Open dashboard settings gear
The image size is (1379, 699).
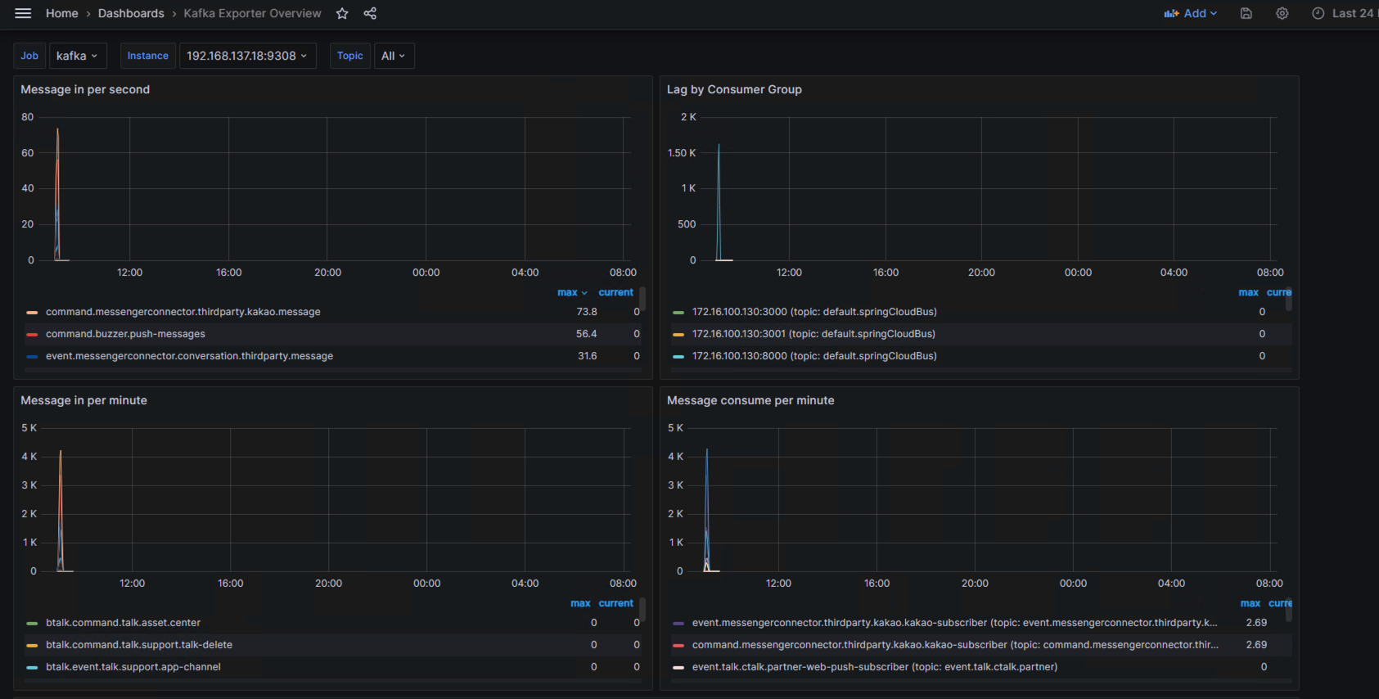click(x=1282, y=13)
